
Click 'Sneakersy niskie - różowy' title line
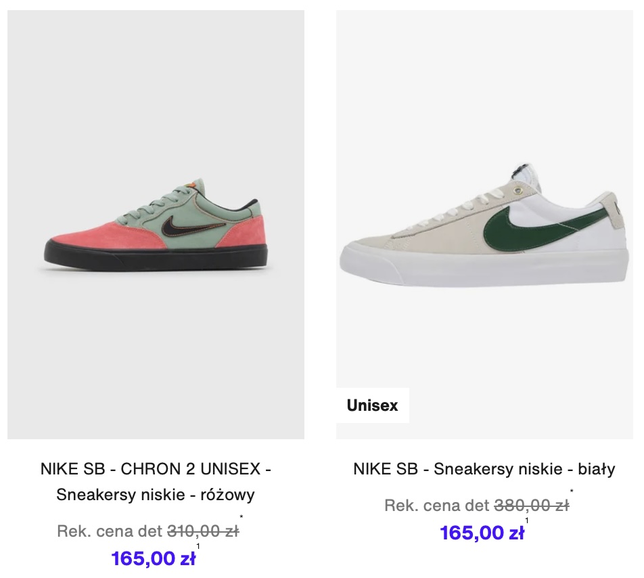(x=156, y=495)
